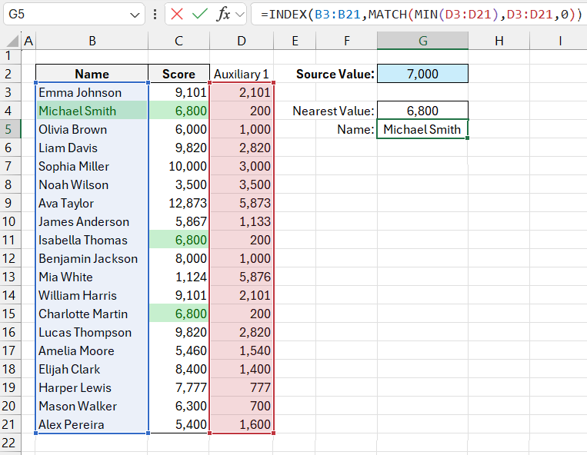Click the Auxiliary 1 header cell
The image size is (587, 455).
[x=242, y=74]
